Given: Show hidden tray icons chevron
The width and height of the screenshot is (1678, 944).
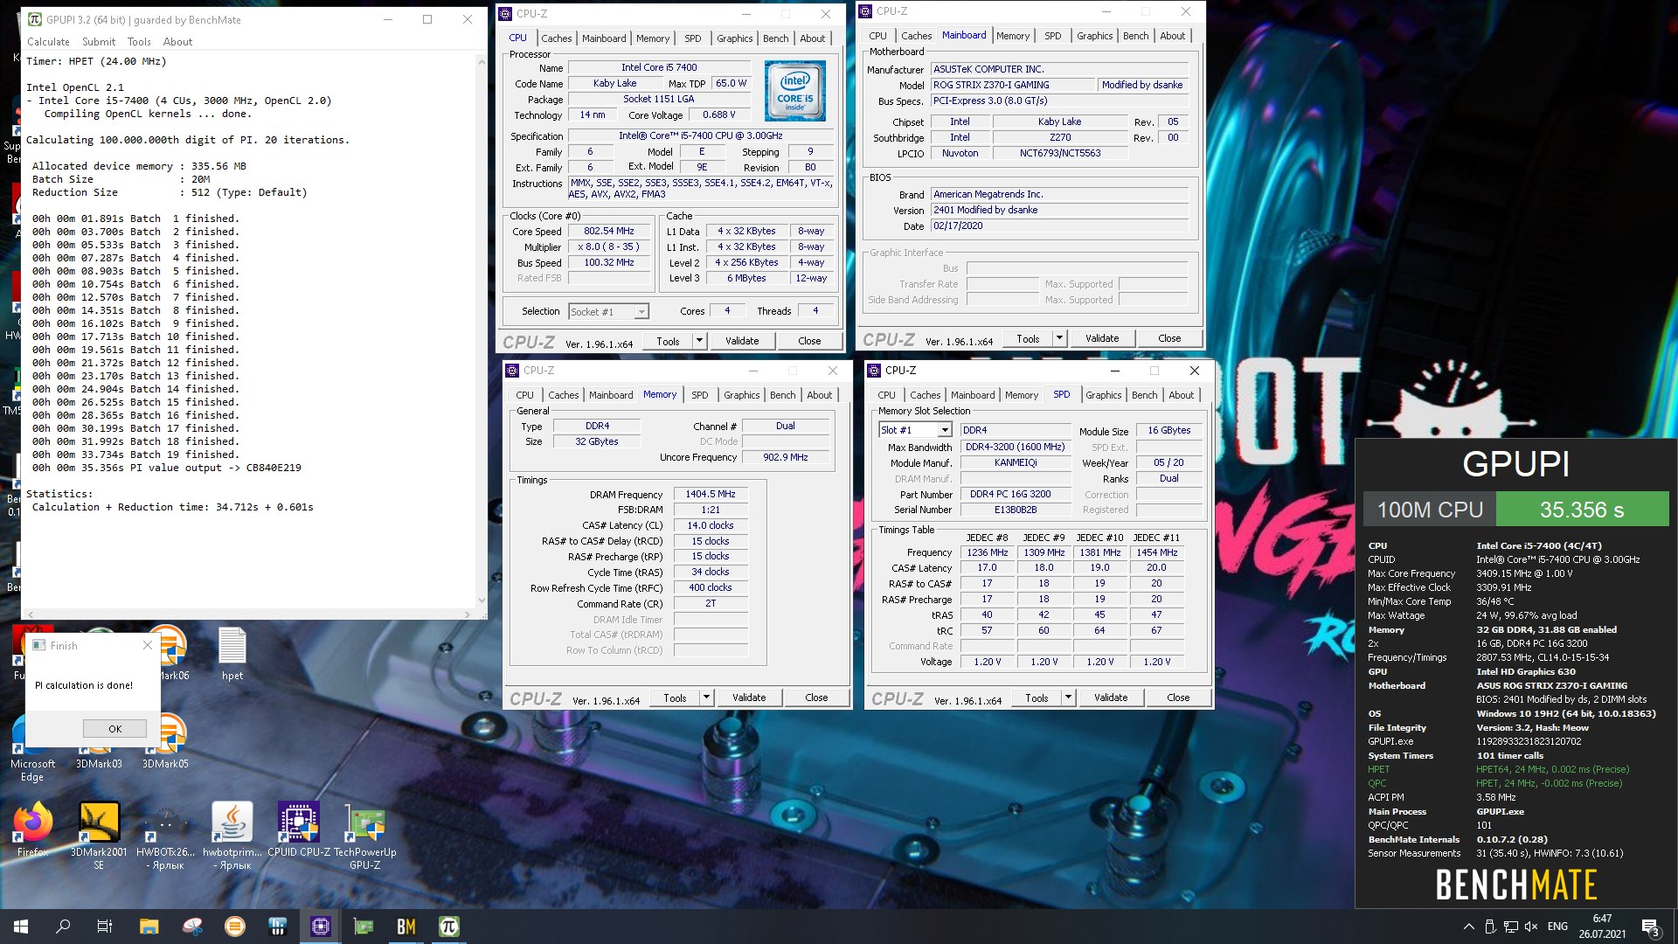Looking at the screenshot, I should coord(1468,927).
